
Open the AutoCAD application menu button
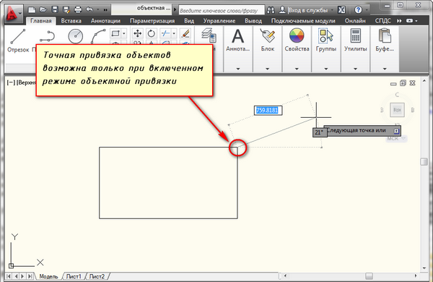point(14,14)
